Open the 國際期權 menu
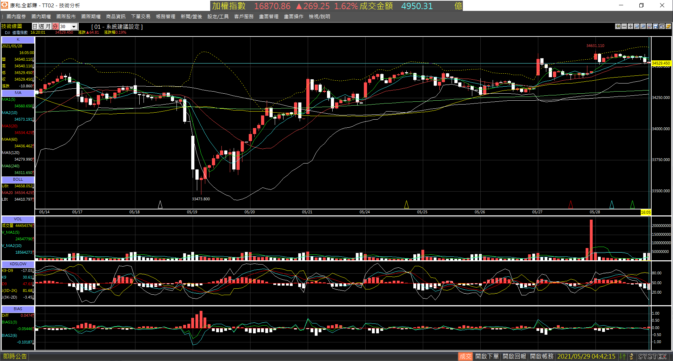Image resolution: width=673 pixels, height=361 pixels. click(91, 16)
